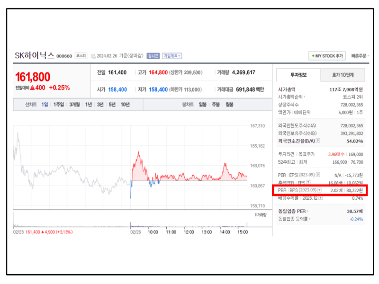The image size is (379, 284).
Task: Click help icon beside 추정PER EPS
Action: pos(308,182)
